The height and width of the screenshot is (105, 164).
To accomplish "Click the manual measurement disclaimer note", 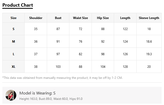I will [x=62, y=78].
